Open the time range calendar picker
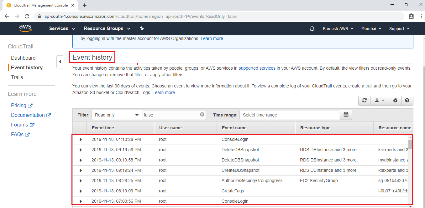Viewport: 425px width, 208px height. (x=346, y=115)
